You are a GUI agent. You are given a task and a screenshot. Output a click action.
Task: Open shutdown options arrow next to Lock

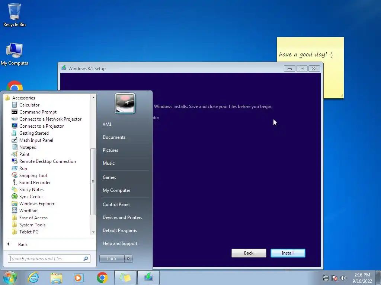(x=128, y=259)
